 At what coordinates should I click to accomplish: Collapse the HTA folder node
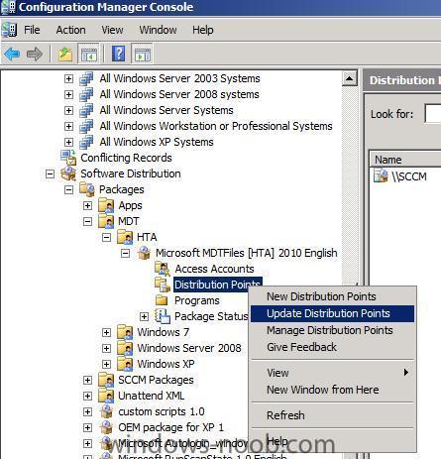[x=106, y=237]
